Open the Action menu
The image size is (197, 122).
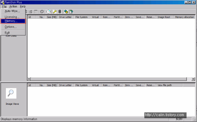tap(13, 6)
